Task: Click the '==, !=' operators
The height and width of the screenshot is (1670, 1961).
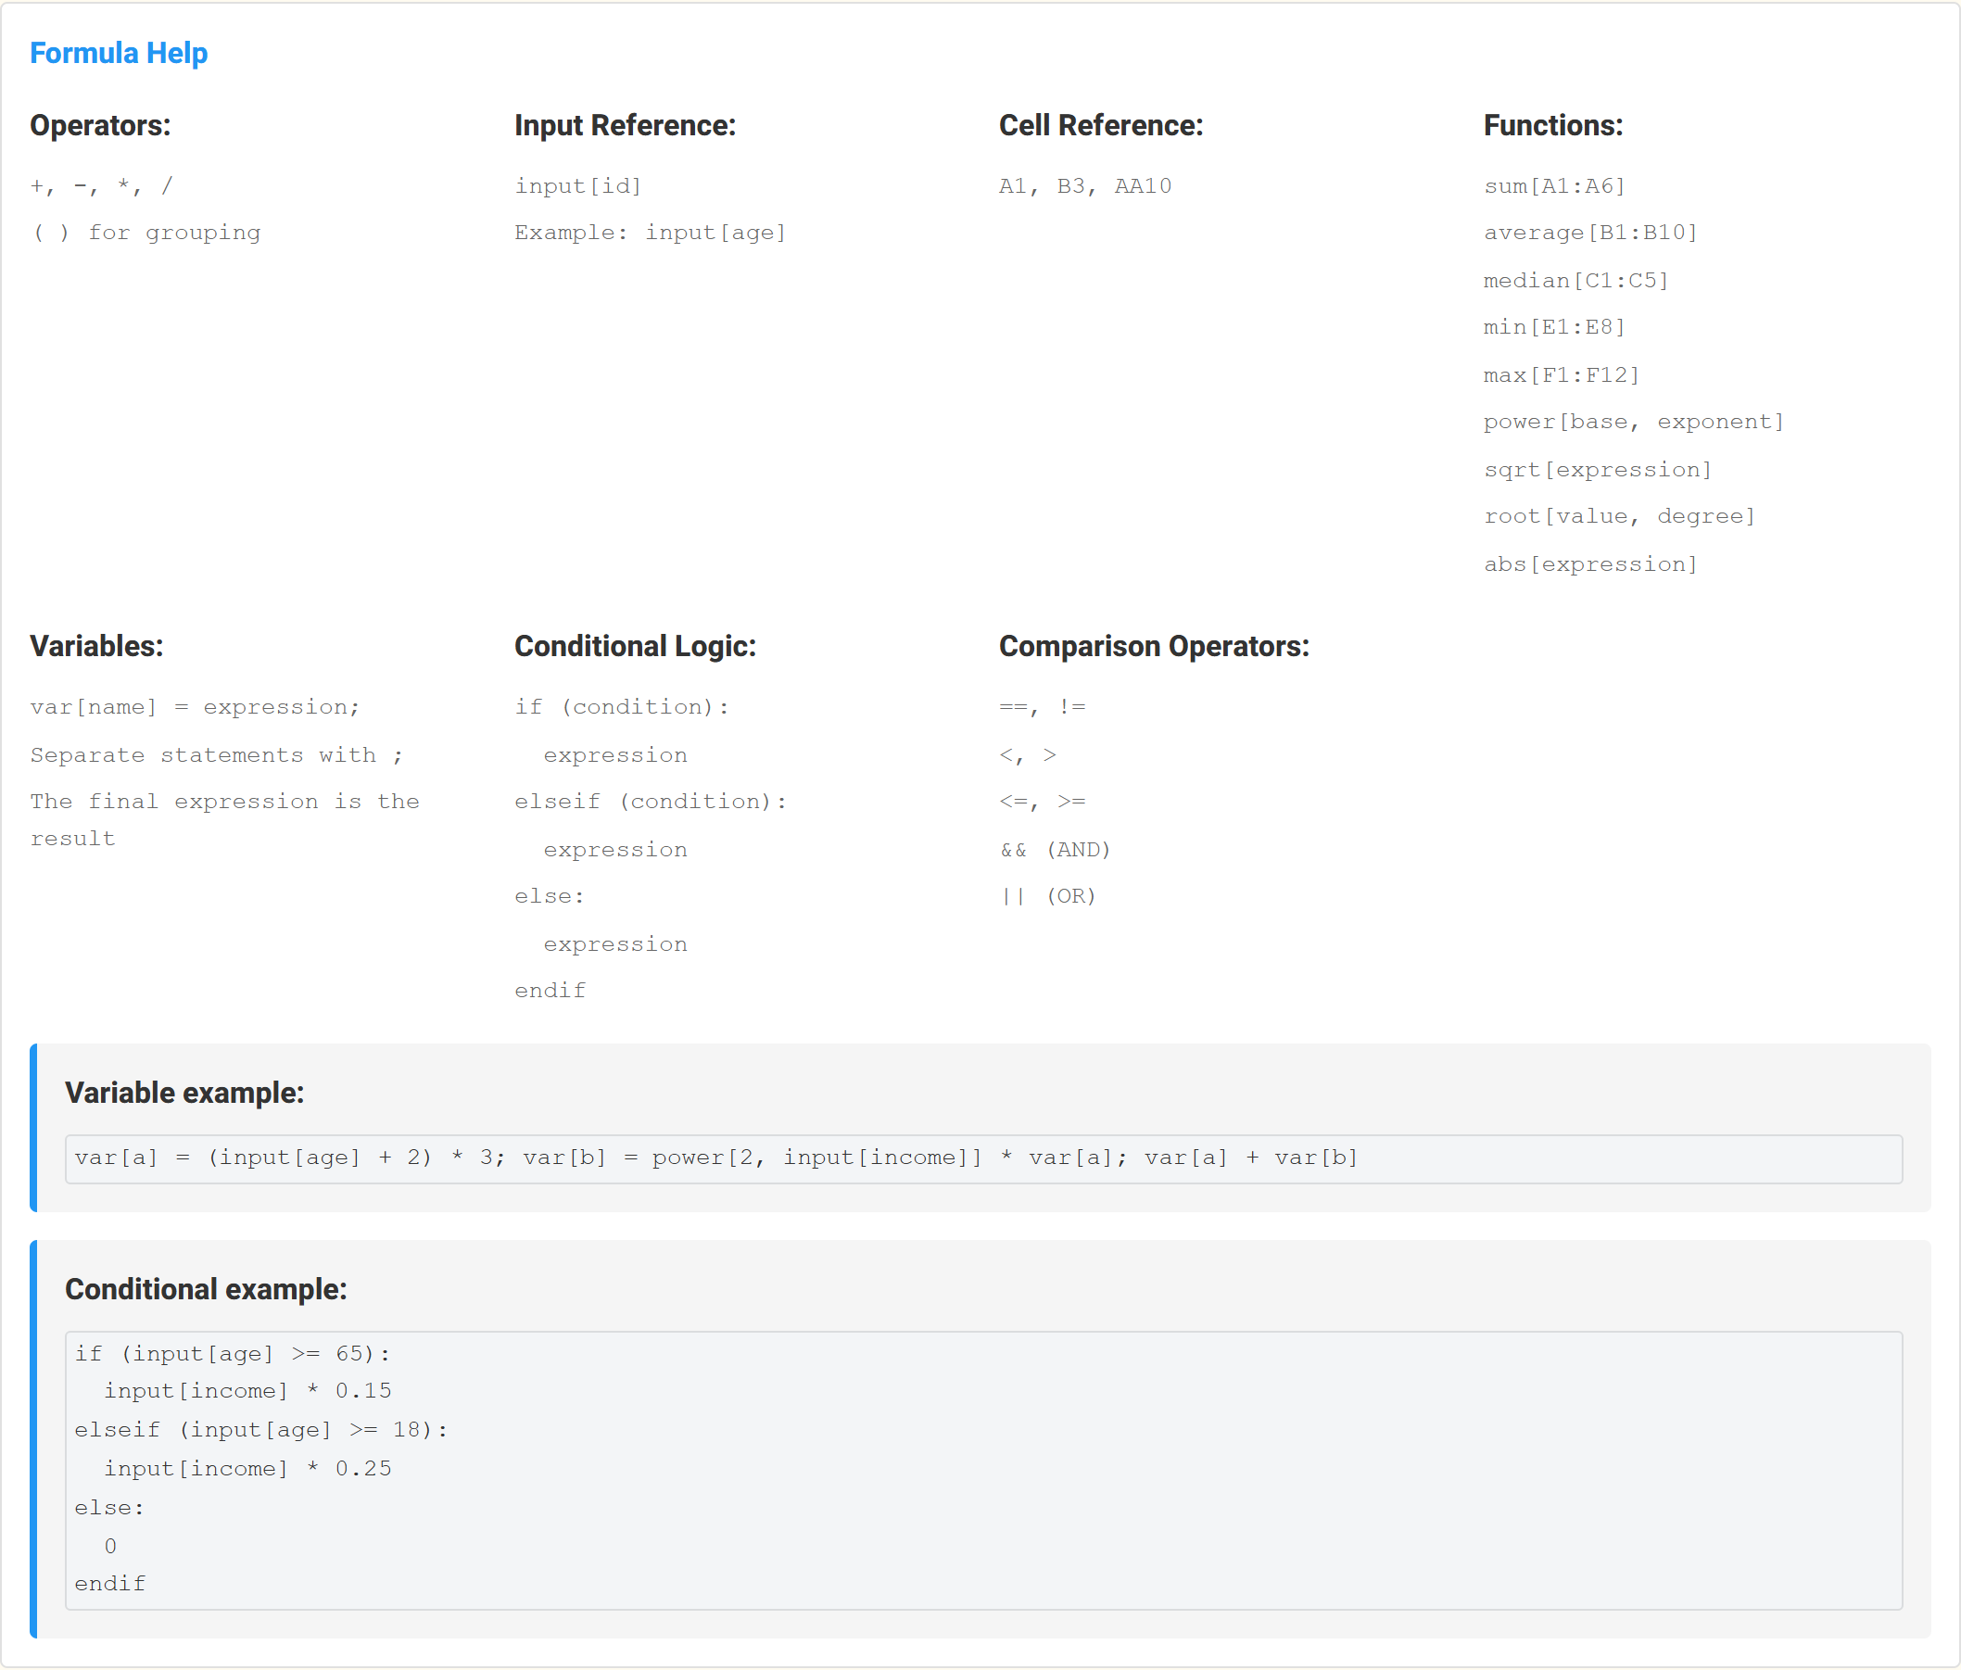Action: point(1043,707)
